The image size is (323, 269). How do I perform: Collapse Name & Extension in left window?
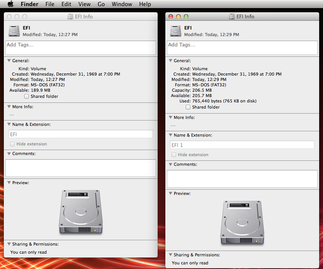pos(9,124)
